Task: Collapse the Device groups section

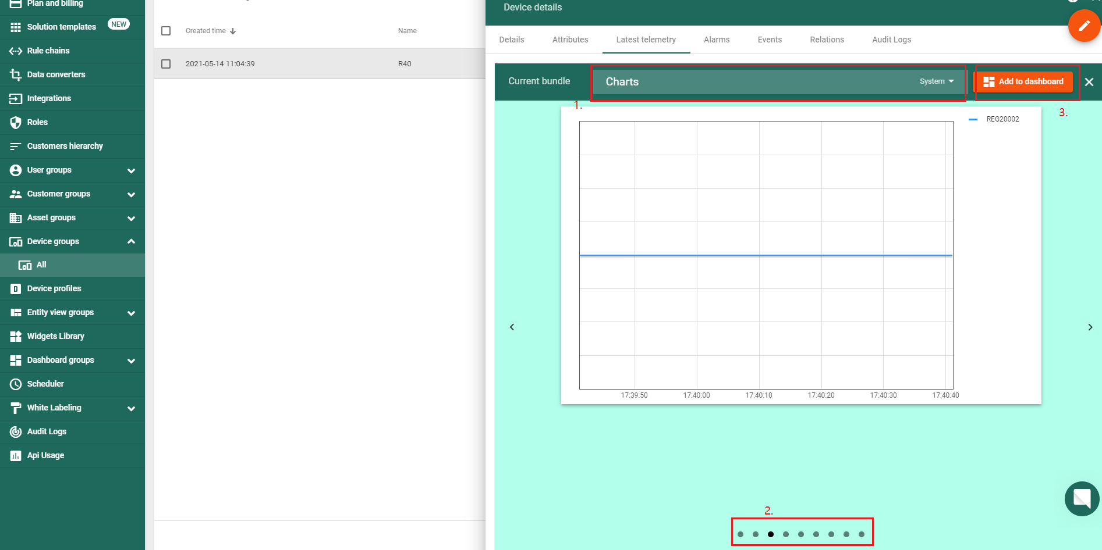Action: tap(131, 241)
